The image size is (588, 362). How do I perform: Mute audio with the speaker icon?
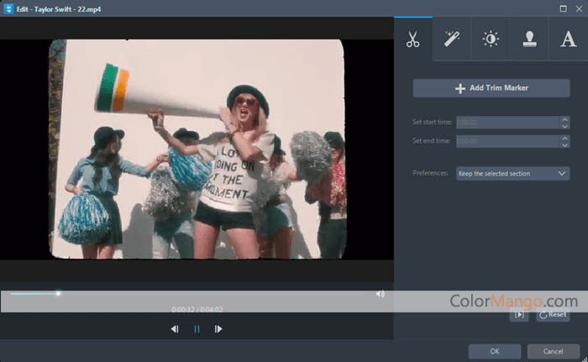[381, 294]
